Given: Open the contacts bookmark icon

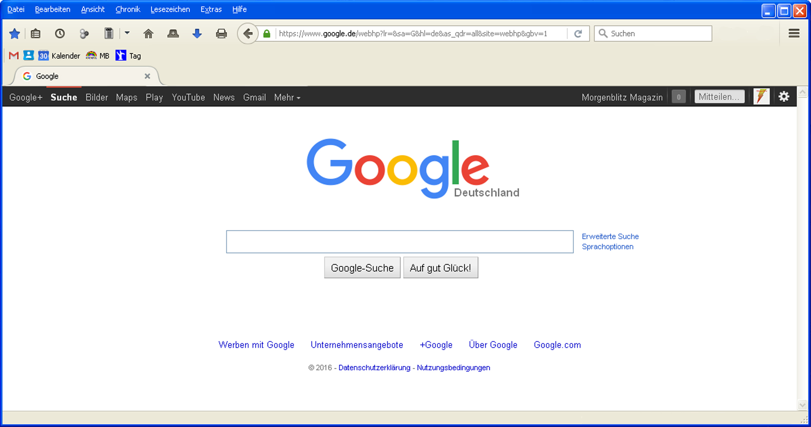Looking at the screenshot, I should (28, 55).
